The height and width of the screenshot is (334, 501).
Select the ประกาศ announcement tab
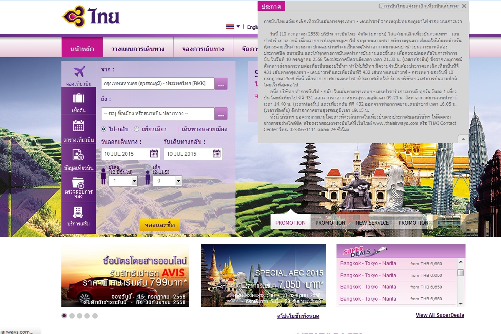coord(271,6)
